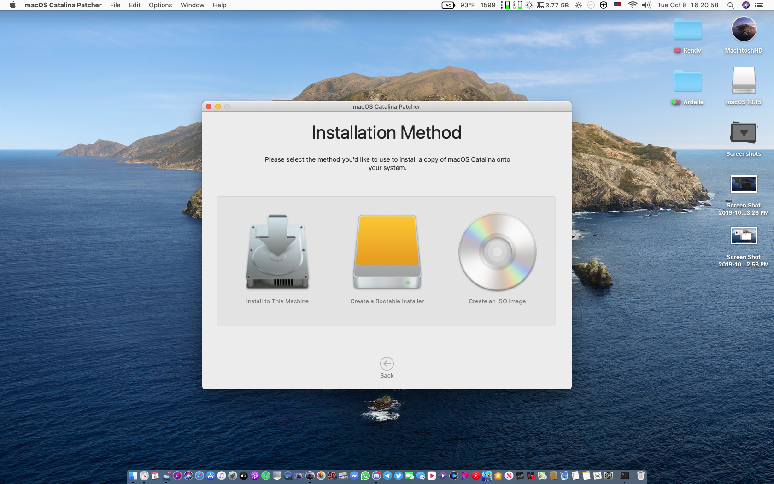Screen dimensions: 774x484
Task: Open Music from the Dock
Action: [x=222, y=476]
